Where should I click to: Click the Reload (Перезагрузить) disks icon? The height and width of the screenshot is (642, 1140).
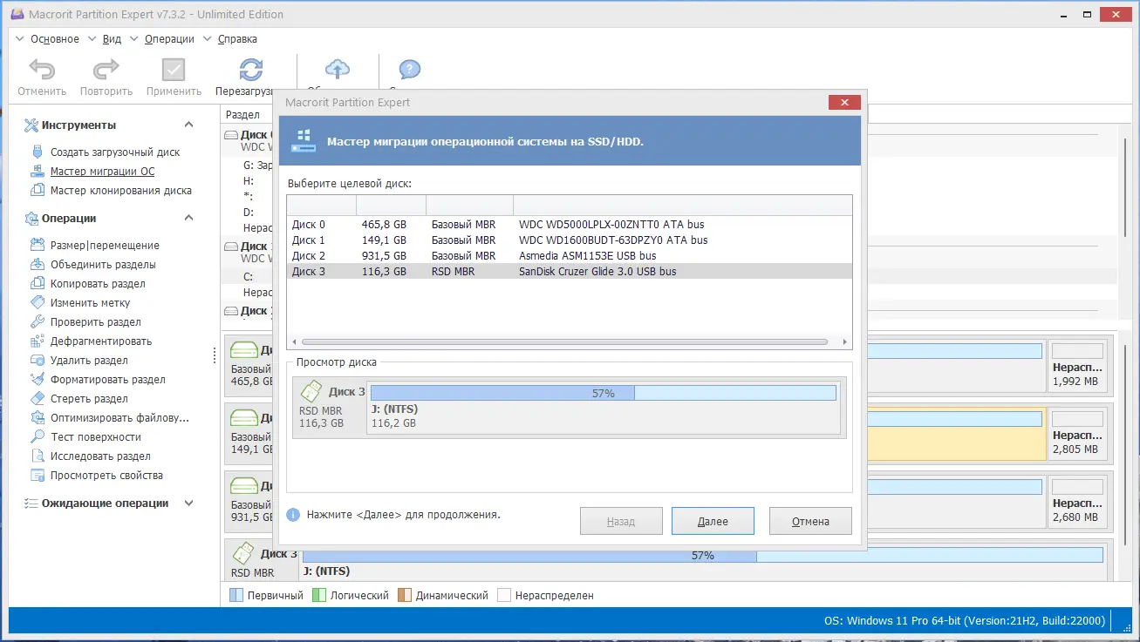(x=251, y=70)
